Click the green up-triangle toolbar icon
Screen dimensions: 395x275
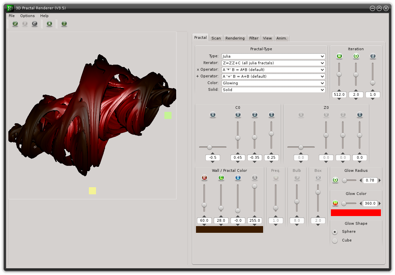pos(49,24)
